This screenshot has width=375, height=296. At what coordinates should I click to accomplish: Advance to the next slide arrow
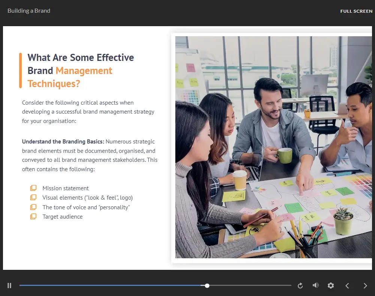click(365, 286)
